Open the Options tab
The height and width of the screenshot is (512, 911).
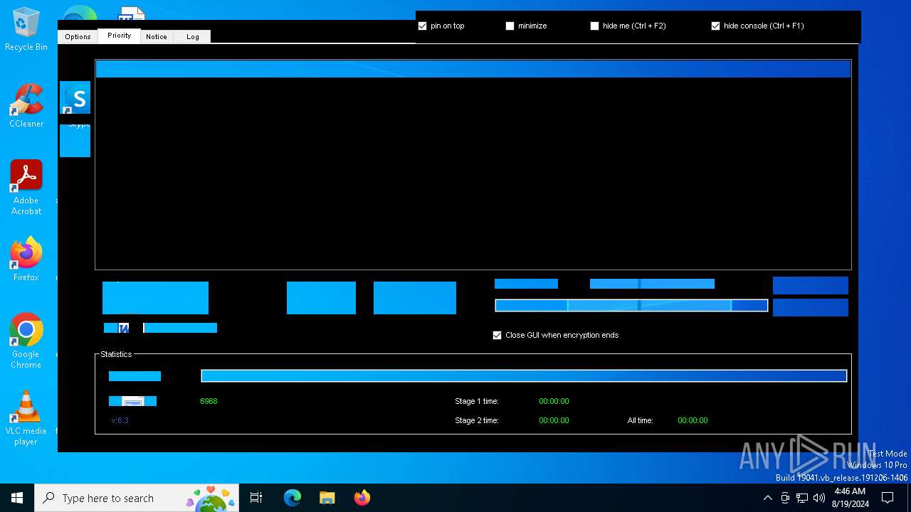click(x=78, y=36)
